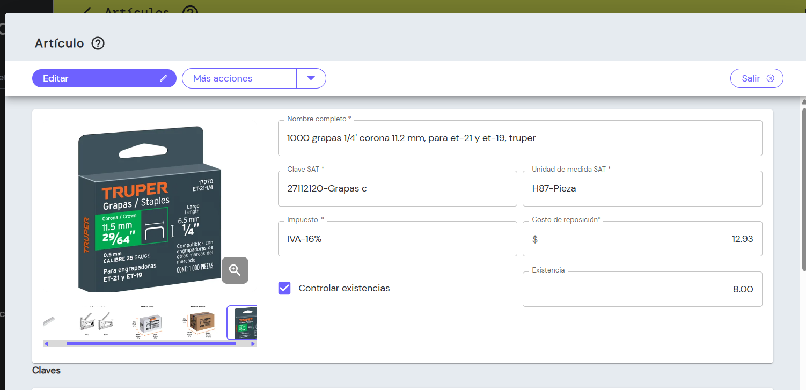Select the brown cardboard box thumbnail
Screen dimensions: 806x390
tap(200, 322)
